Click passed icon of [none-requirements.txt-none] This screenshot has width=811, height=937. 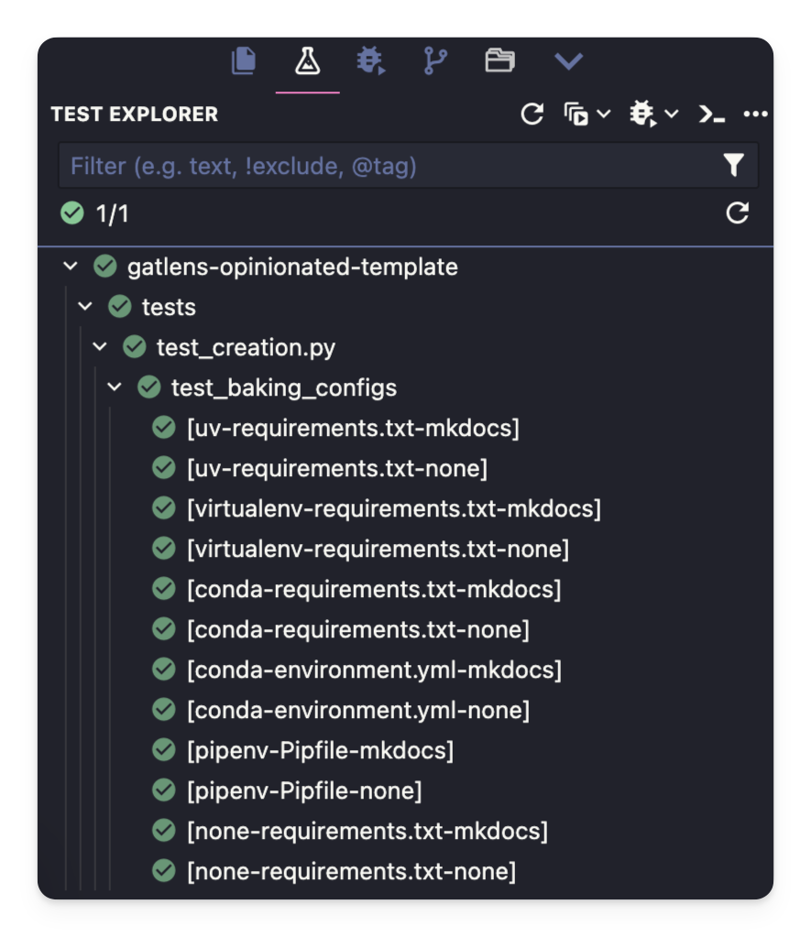(x=163, y=871)
